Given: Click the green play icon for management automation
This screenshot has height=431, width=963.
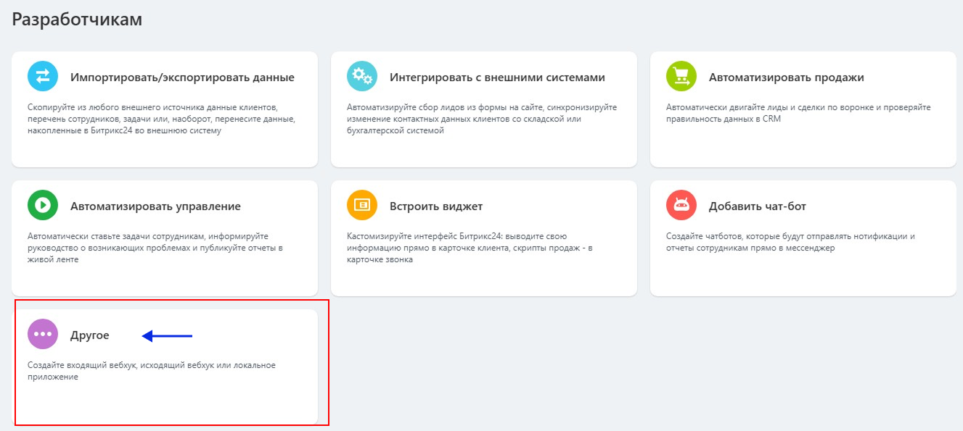Looking at the screenshot, I should click(x=42, y=206).
